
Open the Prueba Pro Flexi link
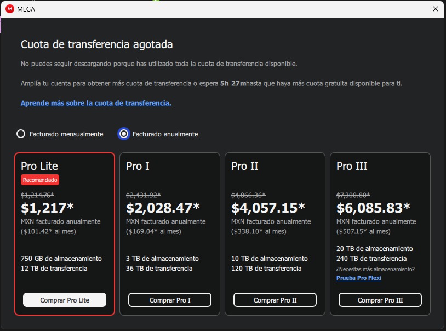click(x=359, y=278)
